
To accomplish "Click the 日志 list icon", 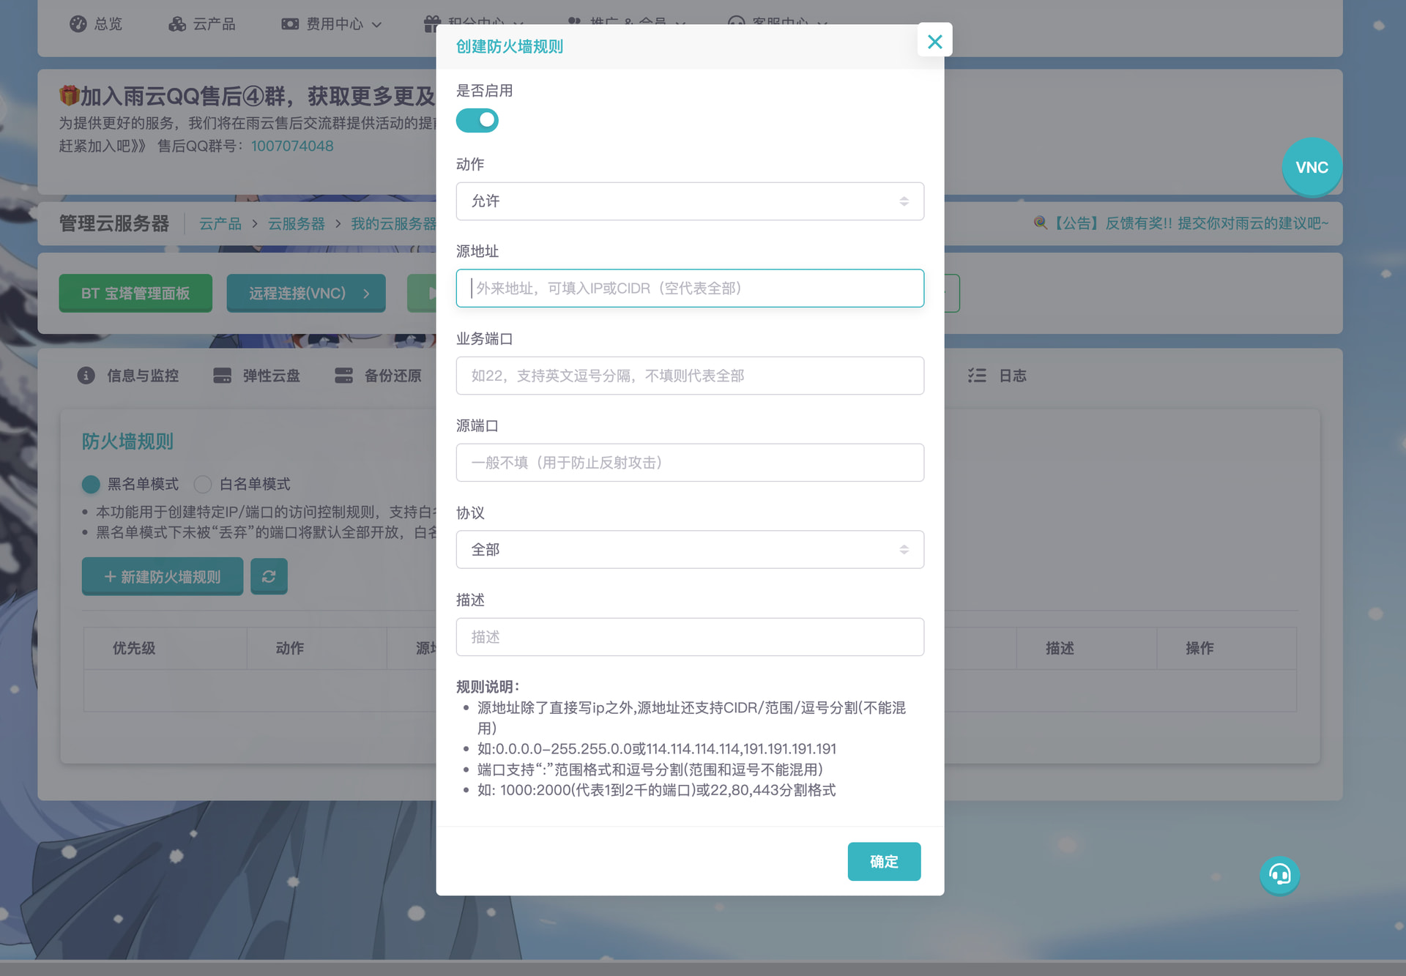I will point(977,376).
